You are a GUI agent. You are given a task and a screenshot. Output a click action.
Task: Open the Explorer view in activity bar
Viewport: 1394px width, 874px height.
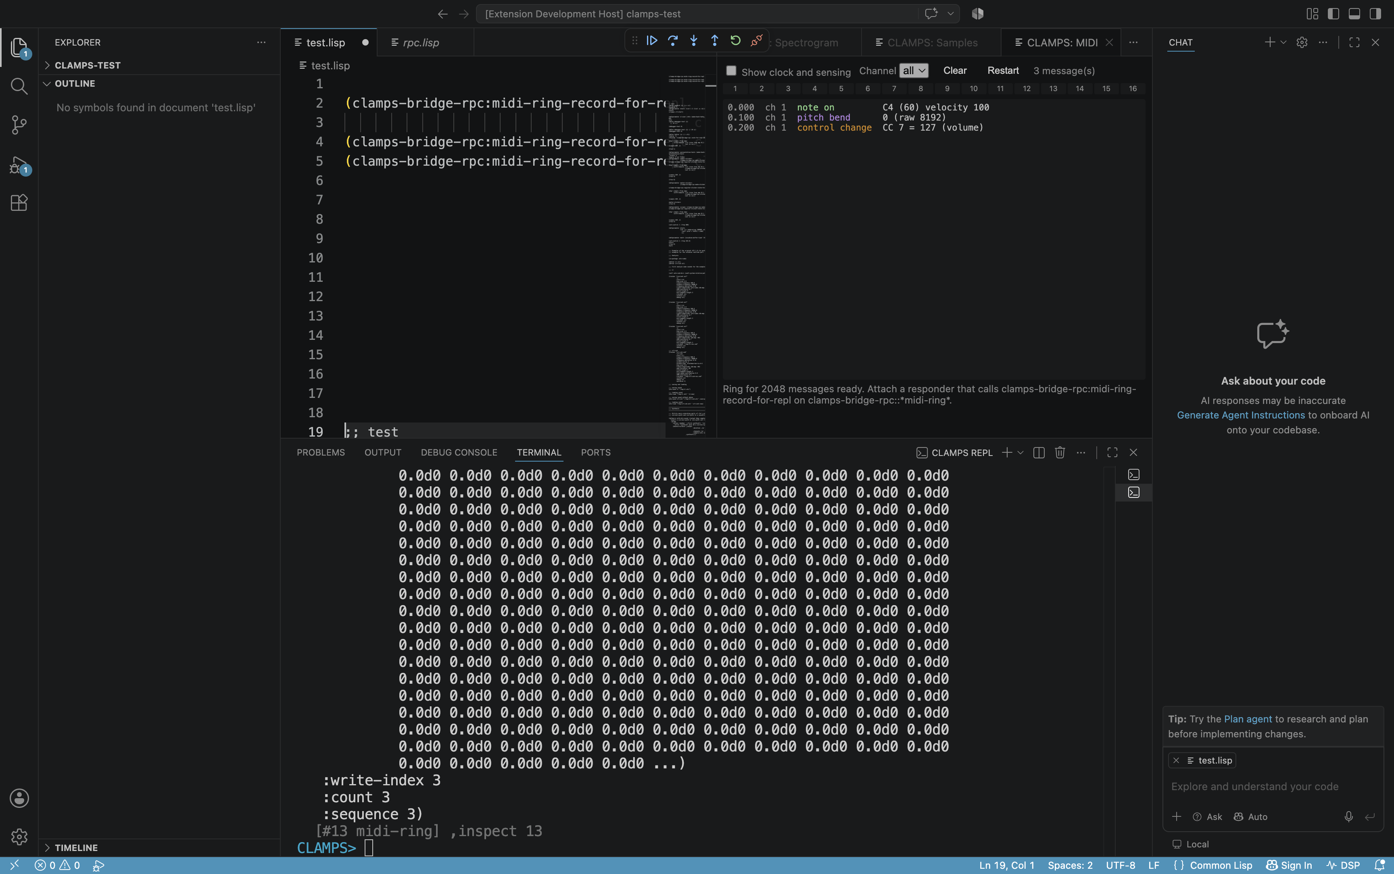coord(19,48)
